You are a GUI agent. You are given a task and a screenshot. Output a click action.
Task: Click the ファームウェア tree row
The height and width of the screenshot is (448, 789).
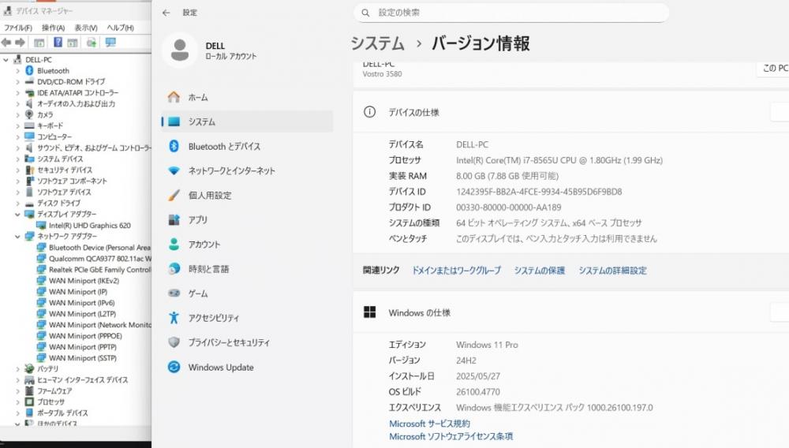[54, 391]
